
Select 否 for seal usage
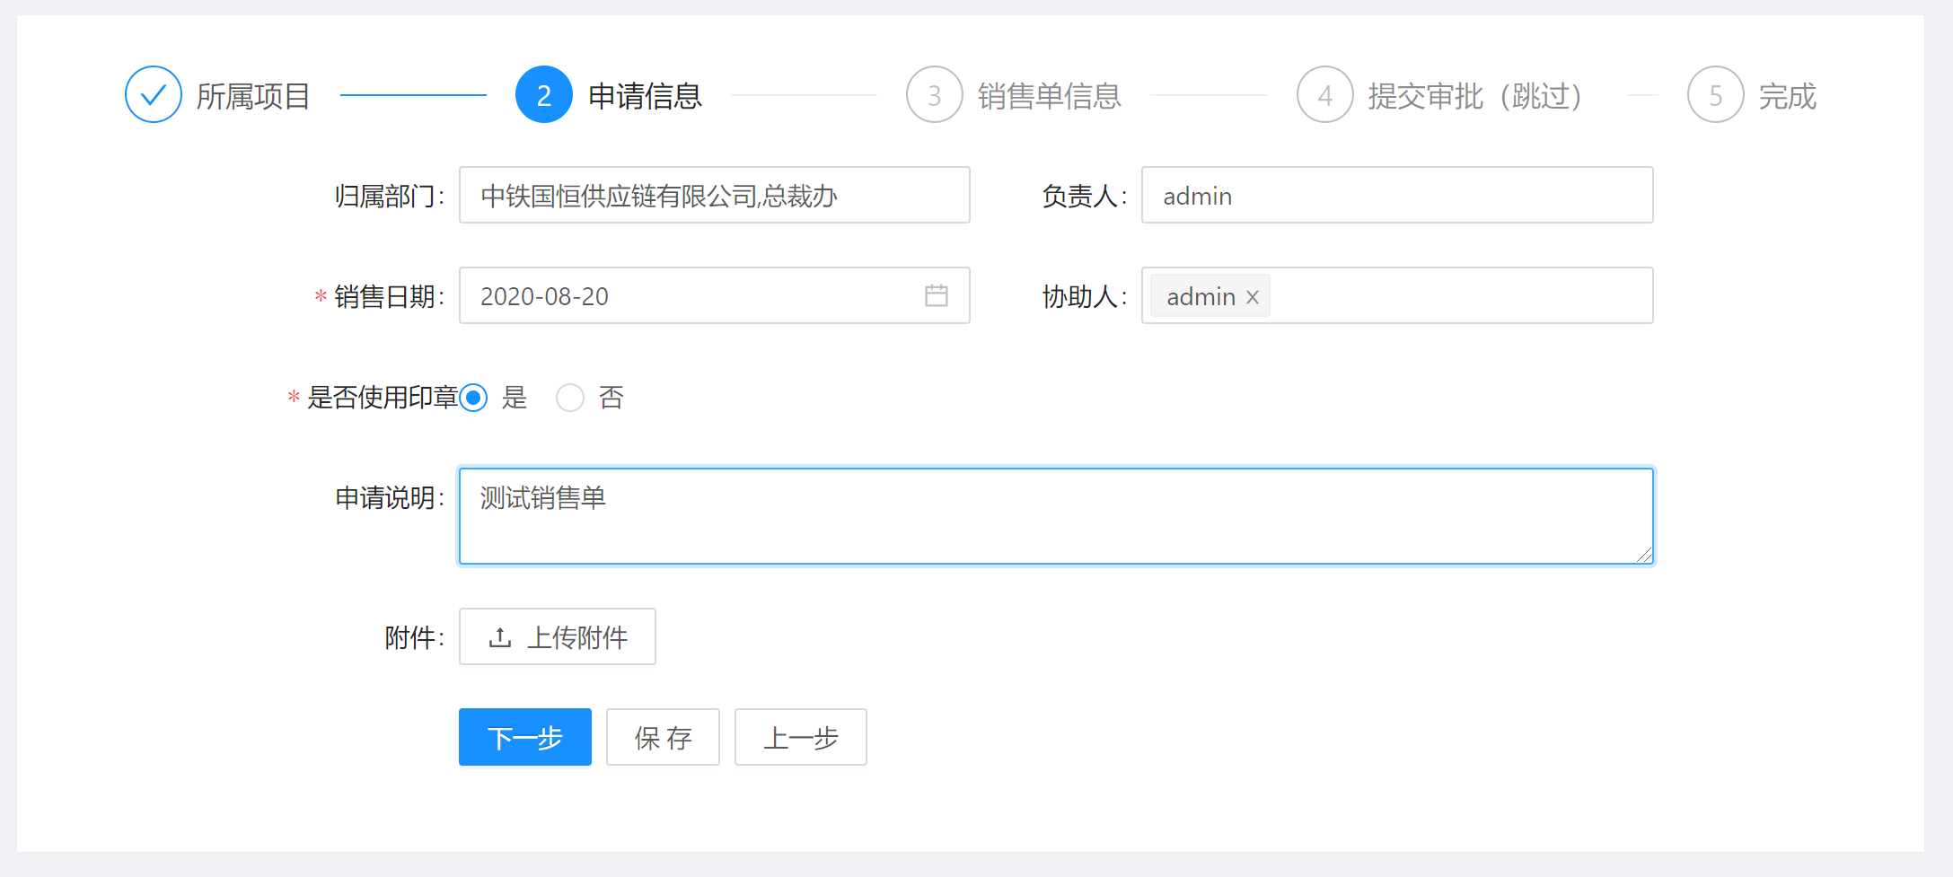pos(570,397)
